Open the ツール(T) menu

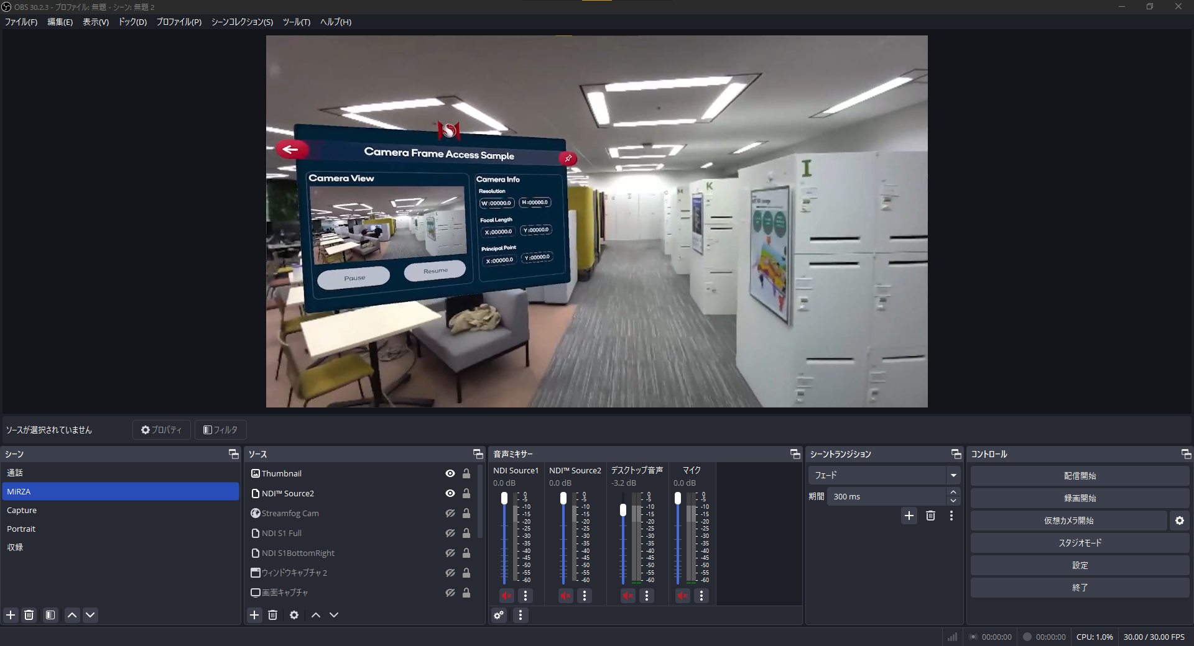[x=297, y=22]
